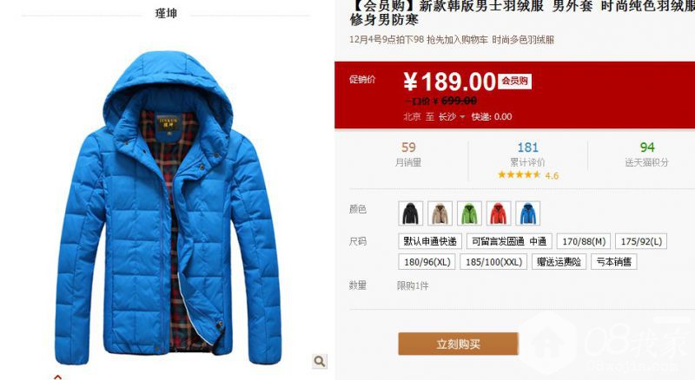Open the 长沙 destination city dropdown
This screenshot has height=380, width=695.
(451, 116)
